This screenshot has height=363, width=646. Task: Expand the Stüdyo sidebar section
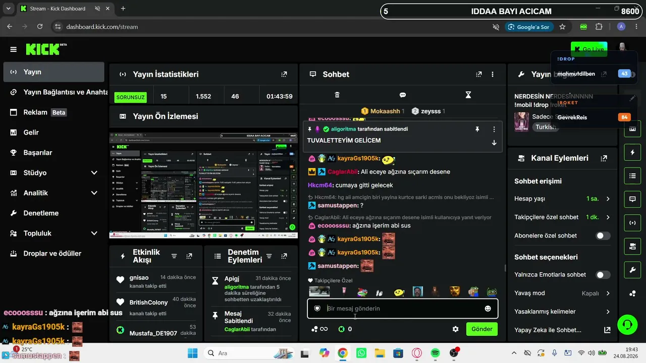(94, 173)
